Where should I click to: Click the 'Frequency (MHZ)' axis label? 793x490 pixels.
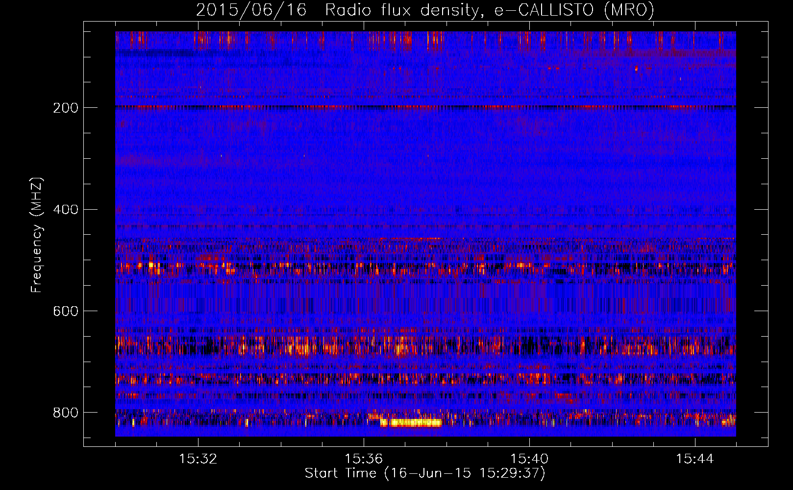click(37, 235)
